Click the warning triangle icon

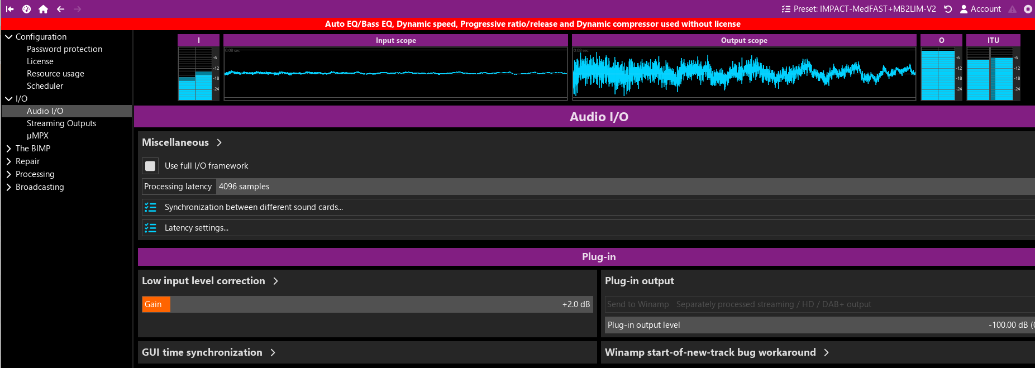pos(1012,9)
